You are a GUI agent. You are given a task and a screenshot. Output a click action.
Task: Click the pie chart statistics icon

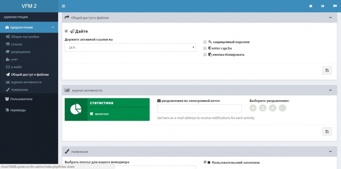[76, 109]
